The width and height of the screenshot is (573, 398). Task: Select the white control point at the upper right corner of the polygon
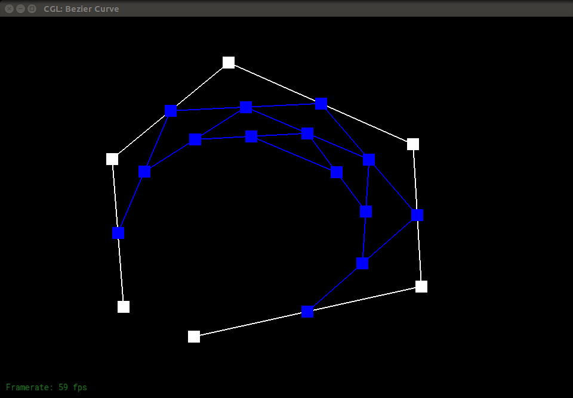[x=413, y=144]
